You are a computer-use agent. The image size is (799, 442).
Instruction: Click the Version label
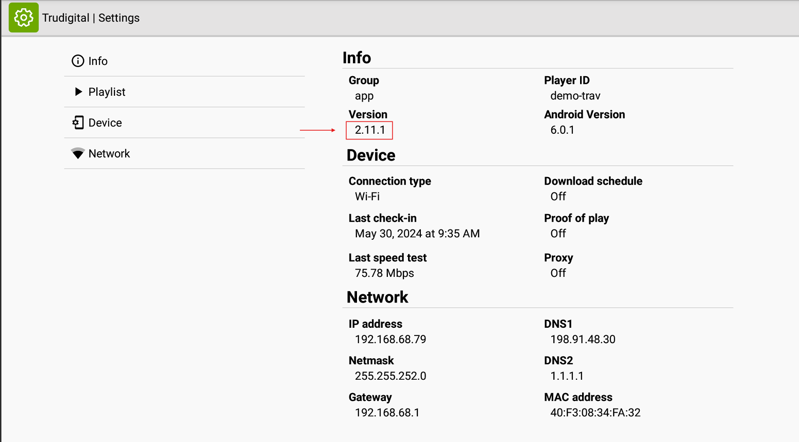[368, 114]
